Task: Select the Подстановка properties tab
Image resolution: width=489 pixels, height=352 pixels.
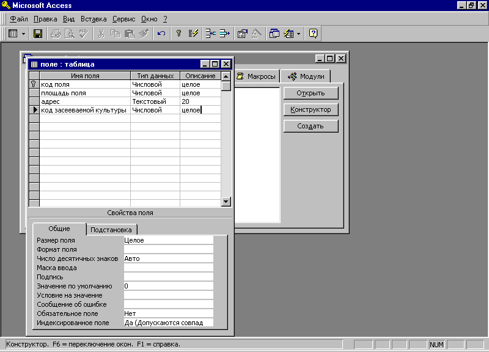Action: click(x=111, y=230)
